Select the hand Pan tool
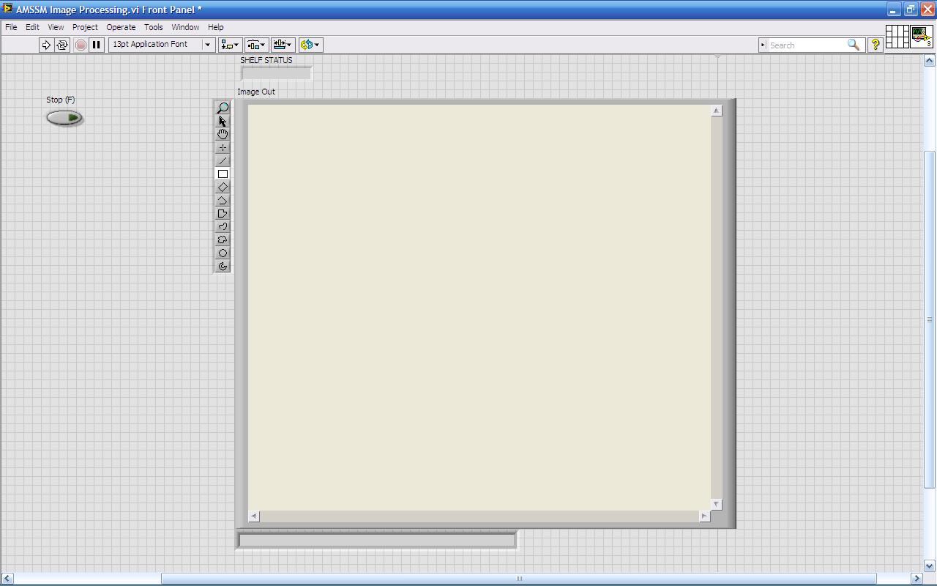 [223, 134]
